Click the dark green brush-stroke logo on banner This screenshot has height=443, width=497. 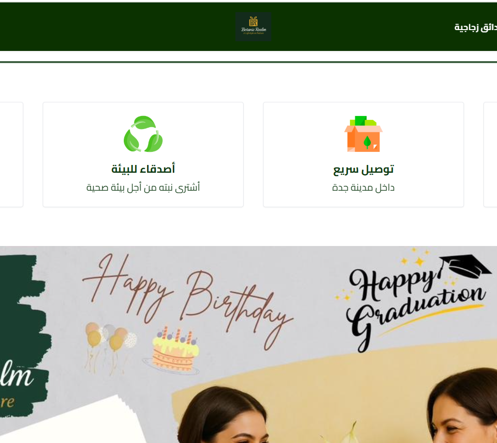[x=24, y=336]
